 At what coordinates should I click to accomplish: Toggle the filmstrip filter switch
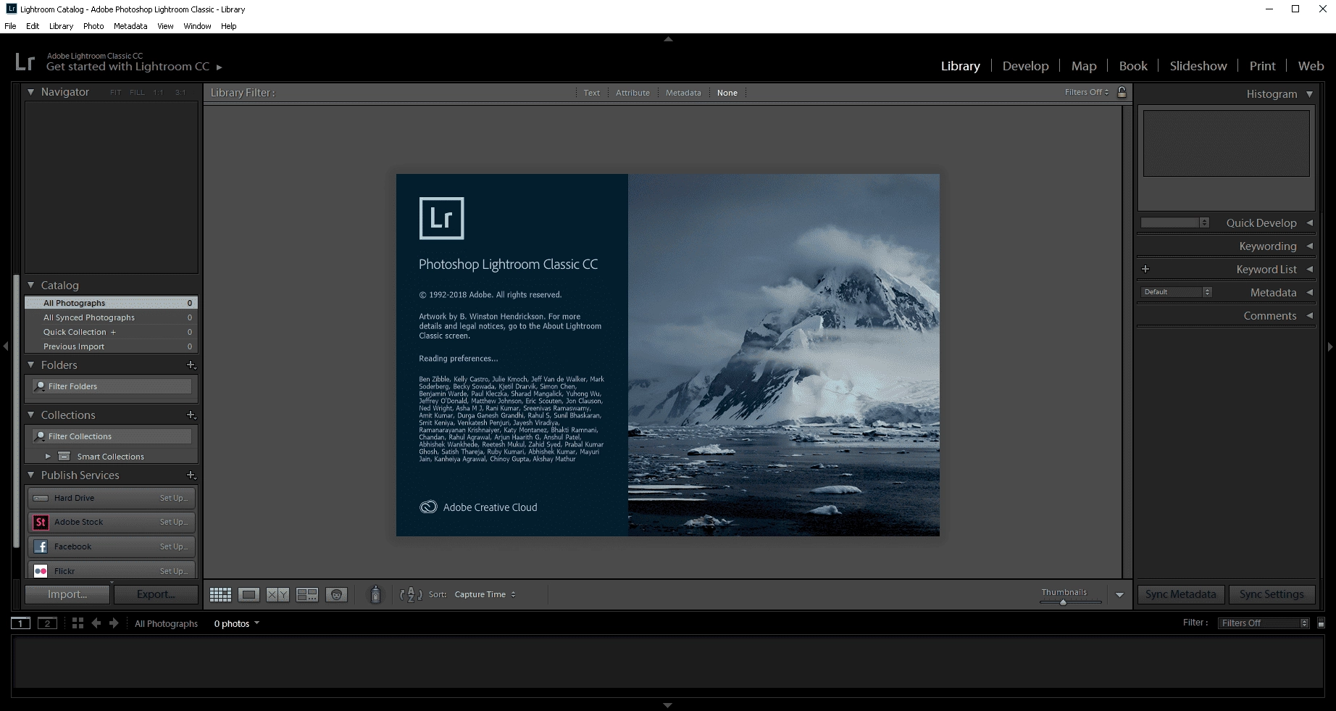point(1321,623)
